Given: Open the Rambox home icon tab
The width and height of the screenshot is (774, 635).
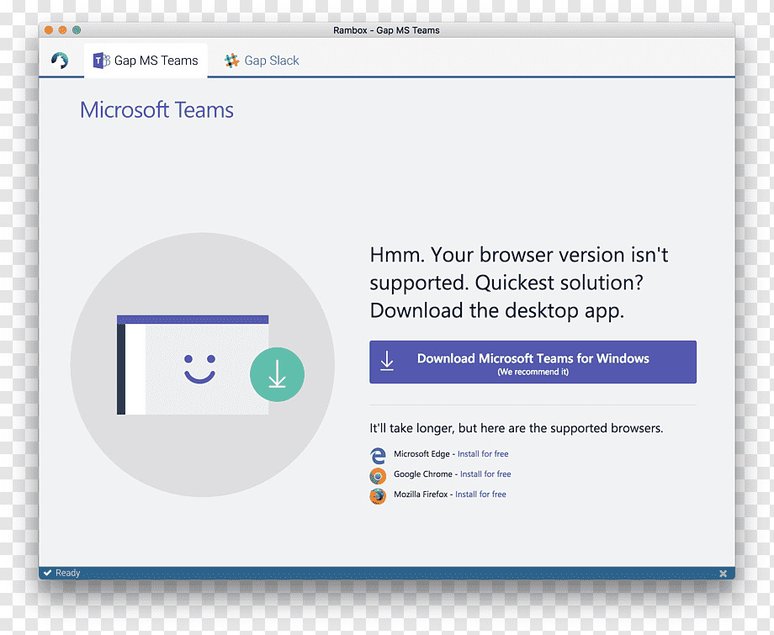Looking at the screenshot, I should 60,61.
